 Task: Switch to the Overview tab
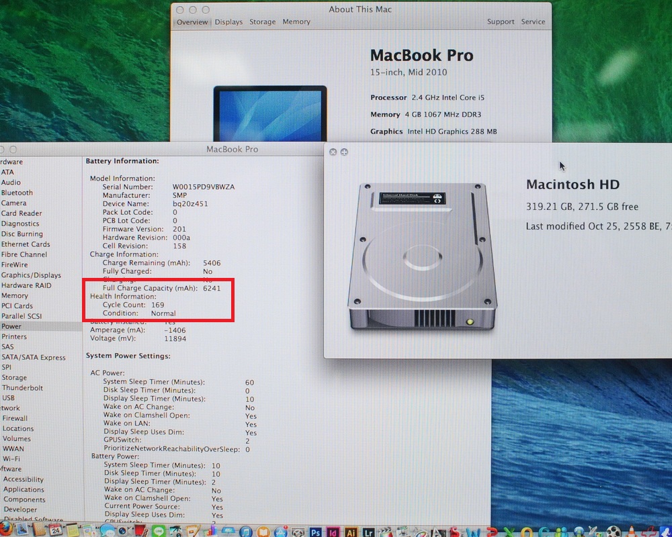tap(192, 22)
